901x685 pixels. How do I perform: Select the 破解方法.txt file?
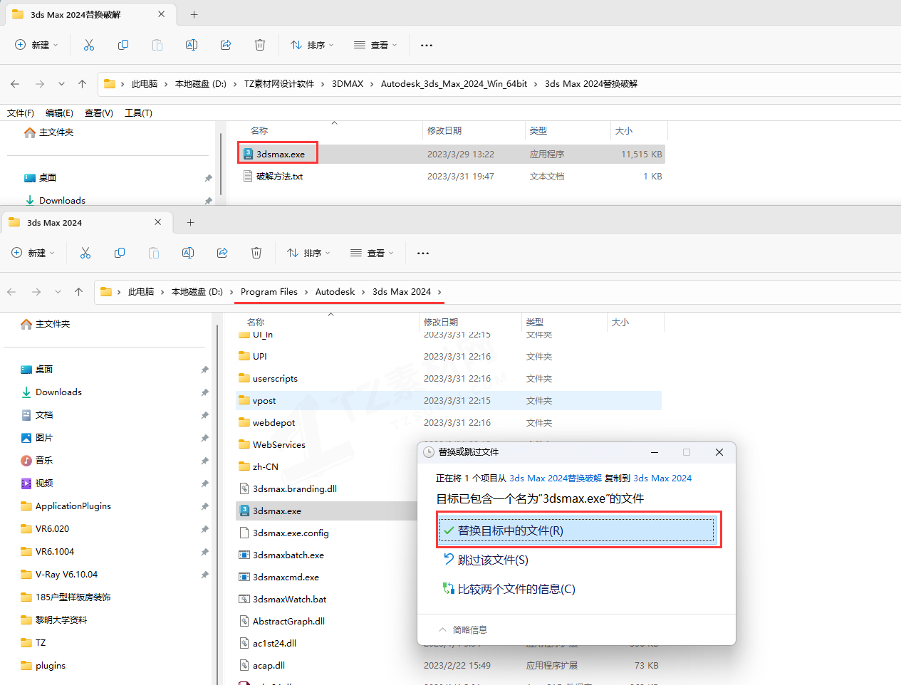tap(279, 176)
